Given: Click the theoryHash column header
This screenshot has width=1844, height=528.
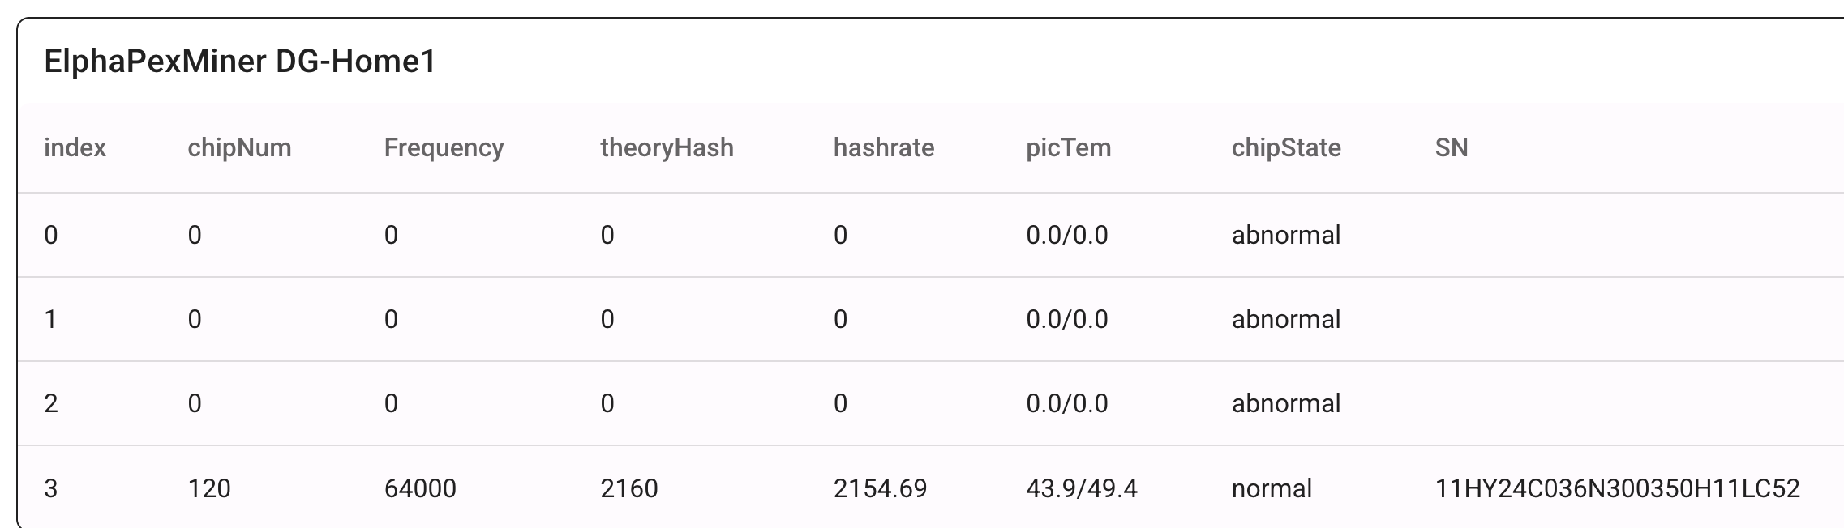Looking at the screenshot, I should point(667,148).
